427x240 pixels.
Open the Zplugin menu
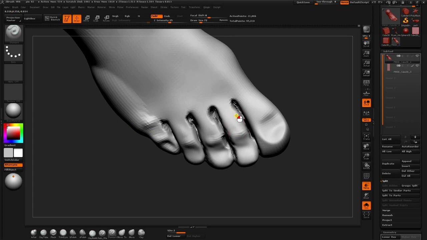(206, 7)
